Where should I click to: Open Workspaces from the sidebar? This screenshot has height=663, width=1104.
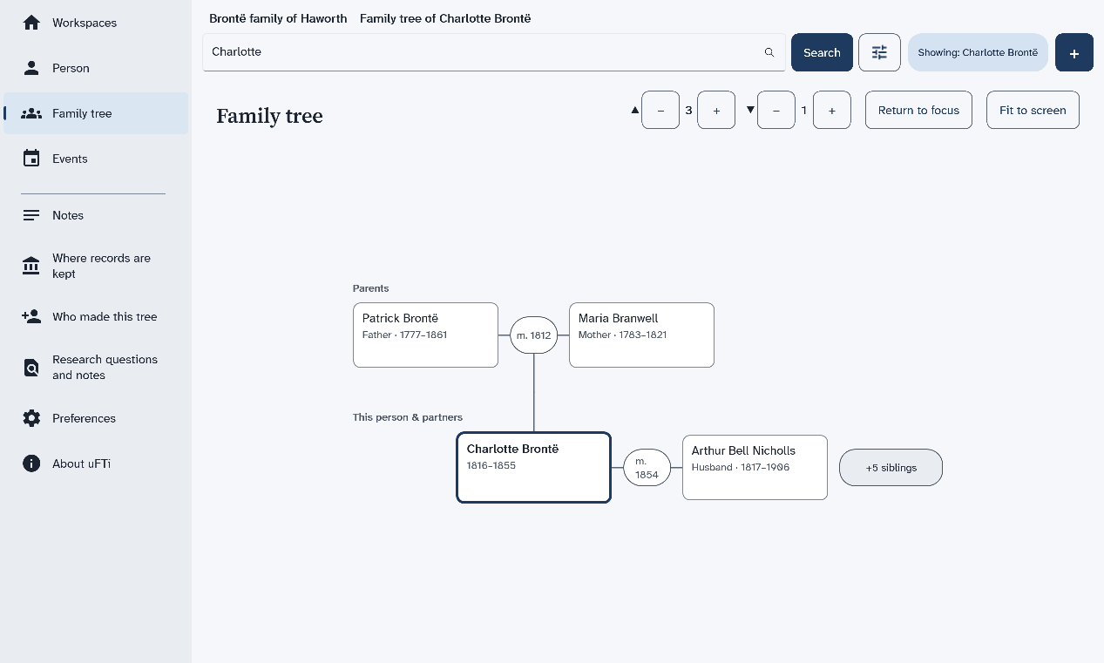click(x=96, y=23)
